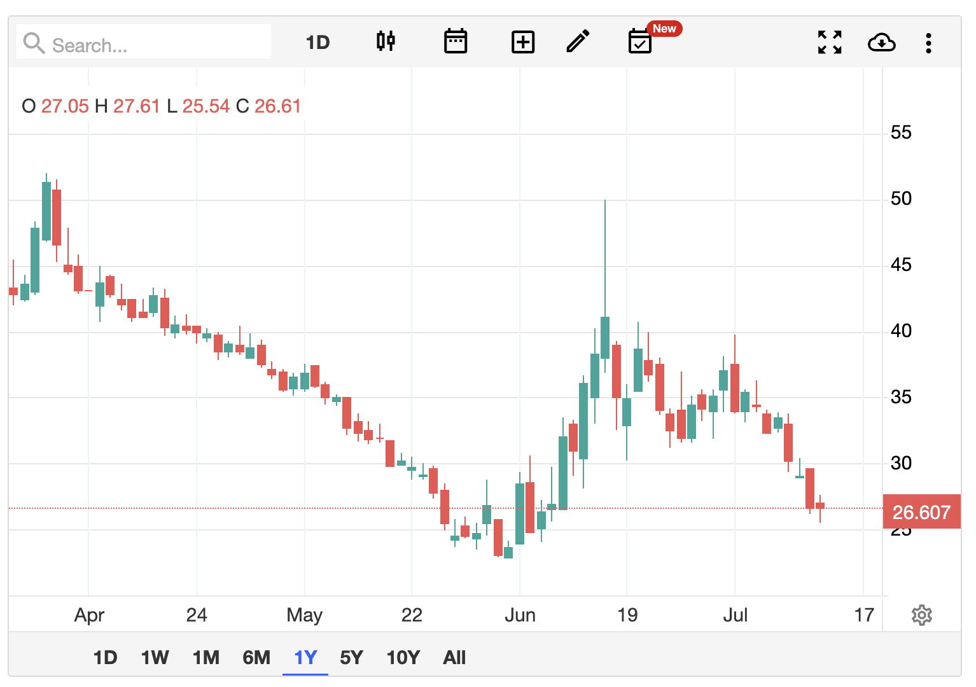Screen dimensions: 976x687
Task: Click the Jul date axis label
Action: click(735, 615)
